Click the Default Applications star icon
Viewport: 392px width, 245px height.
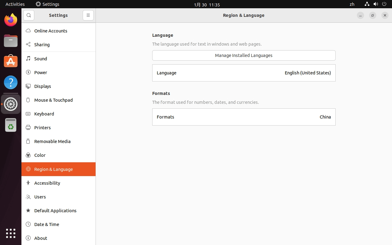pos(28,210)
